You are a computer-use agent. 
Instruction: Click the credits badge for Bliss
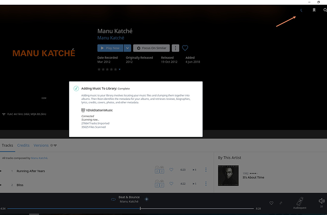[159, 184]
